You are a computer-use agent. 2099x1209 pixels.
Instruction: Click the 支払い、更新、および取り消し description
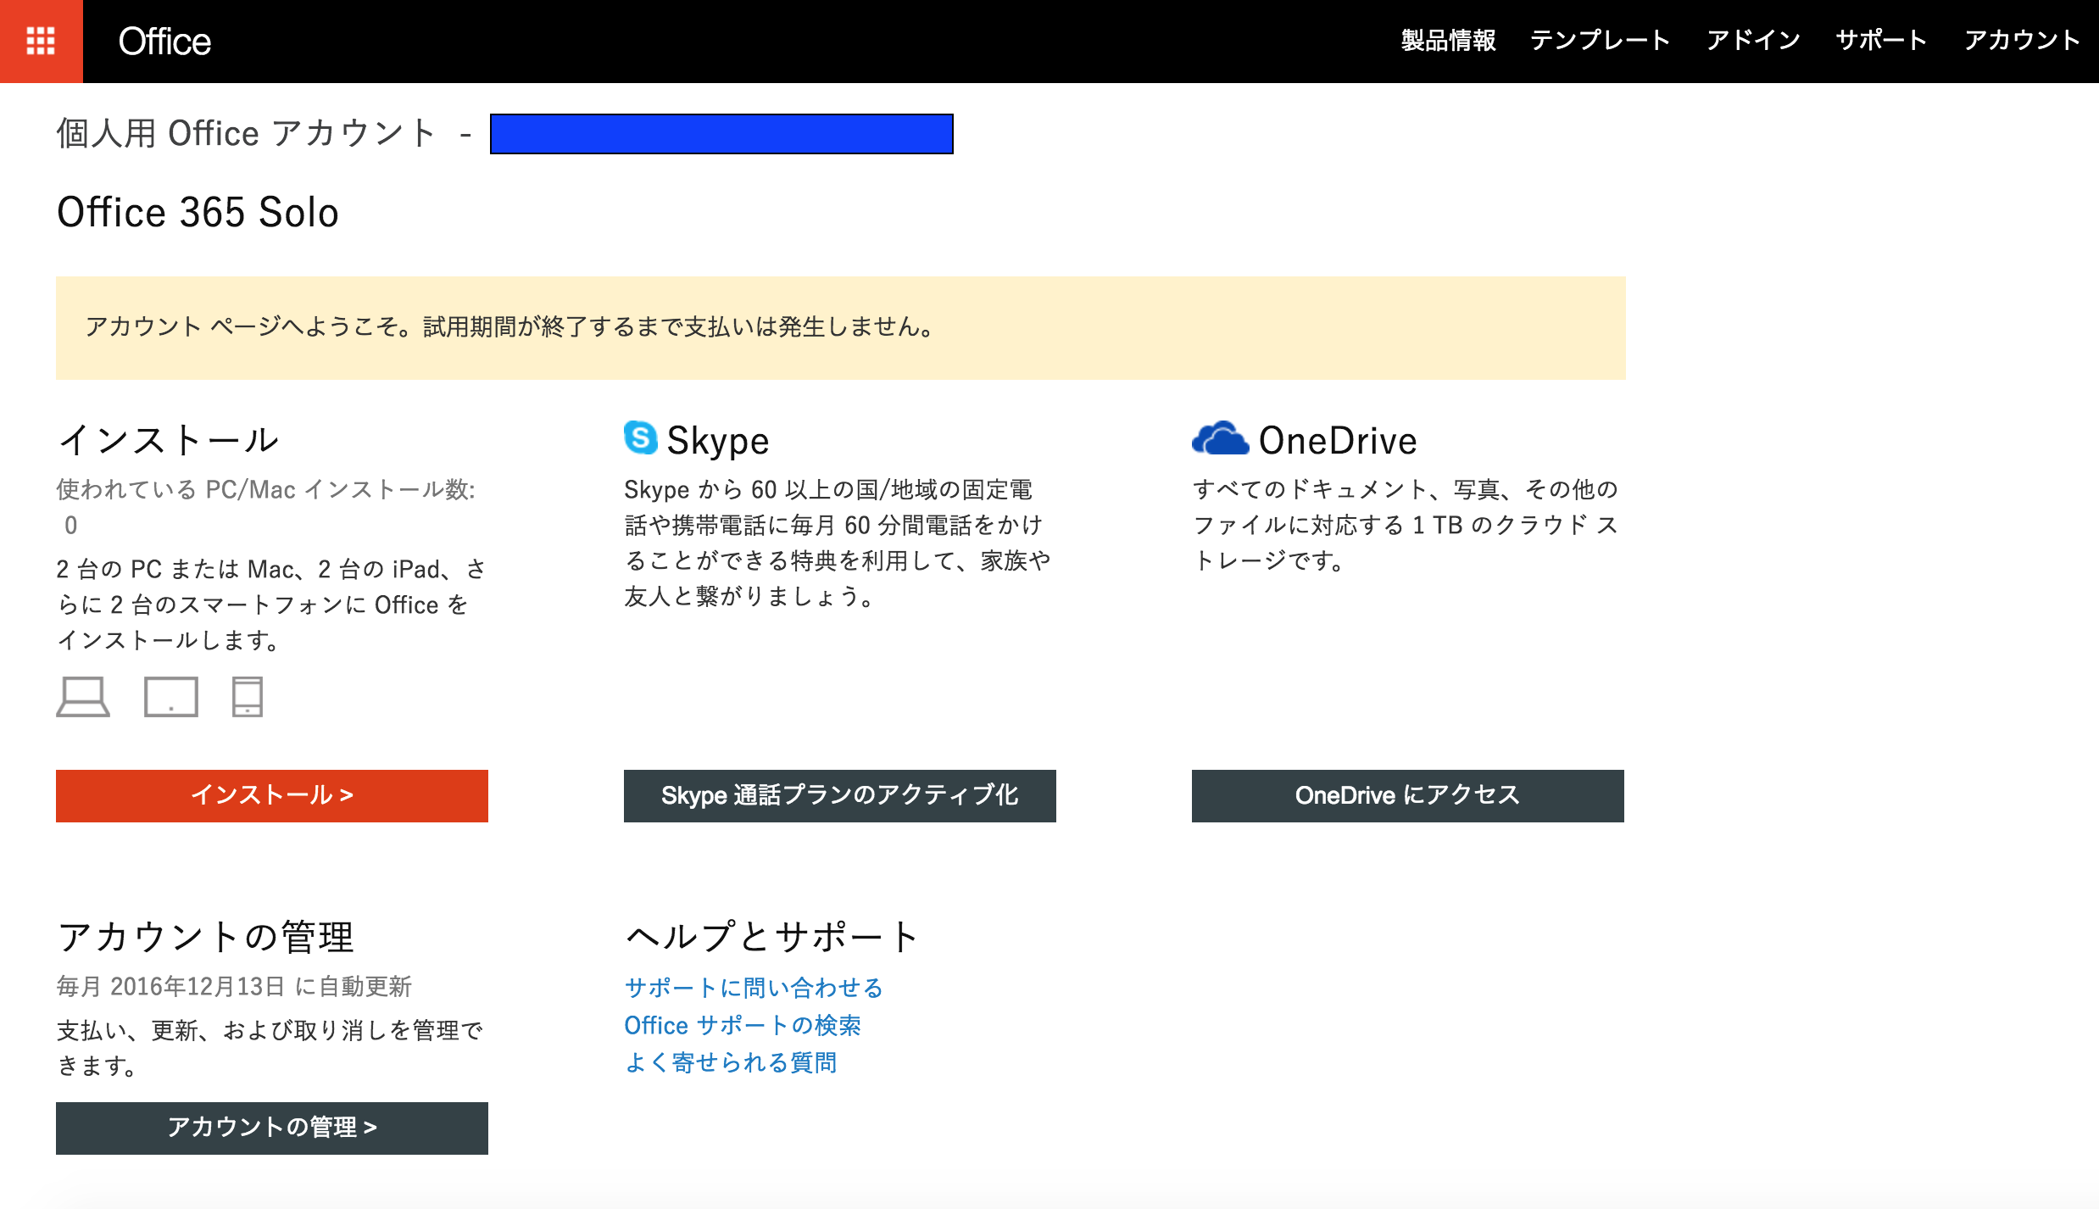(x=270, y=1047)
